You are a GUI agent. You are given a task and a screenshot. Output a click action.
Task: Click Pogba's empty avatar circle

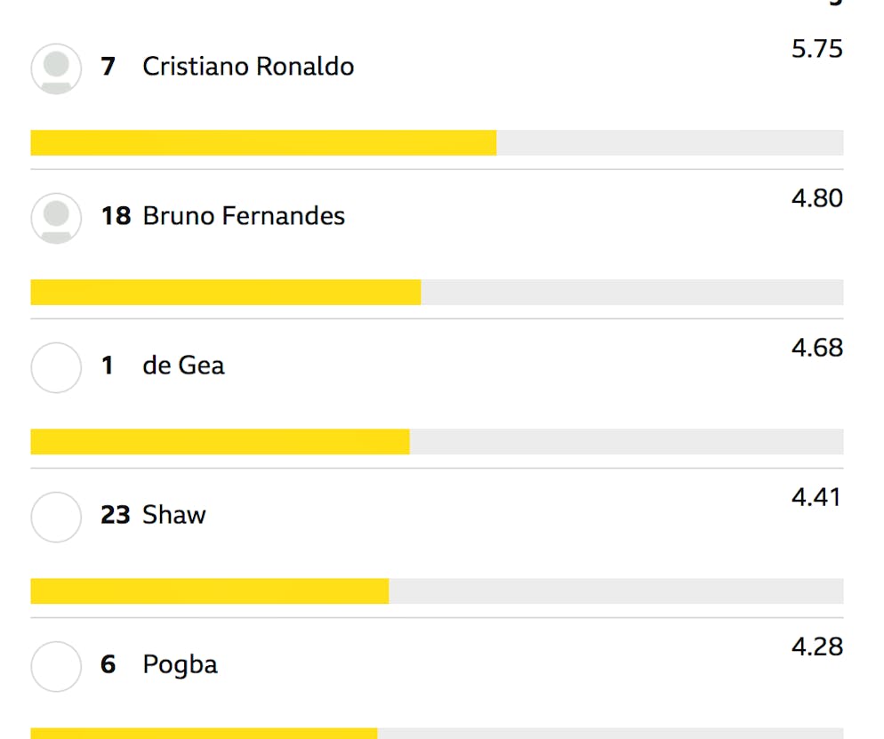coord(56,666)
